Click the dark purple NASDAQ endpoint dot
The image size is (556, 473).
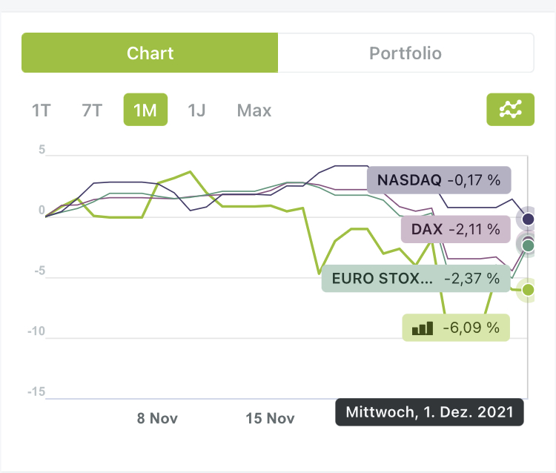[528, 219]
